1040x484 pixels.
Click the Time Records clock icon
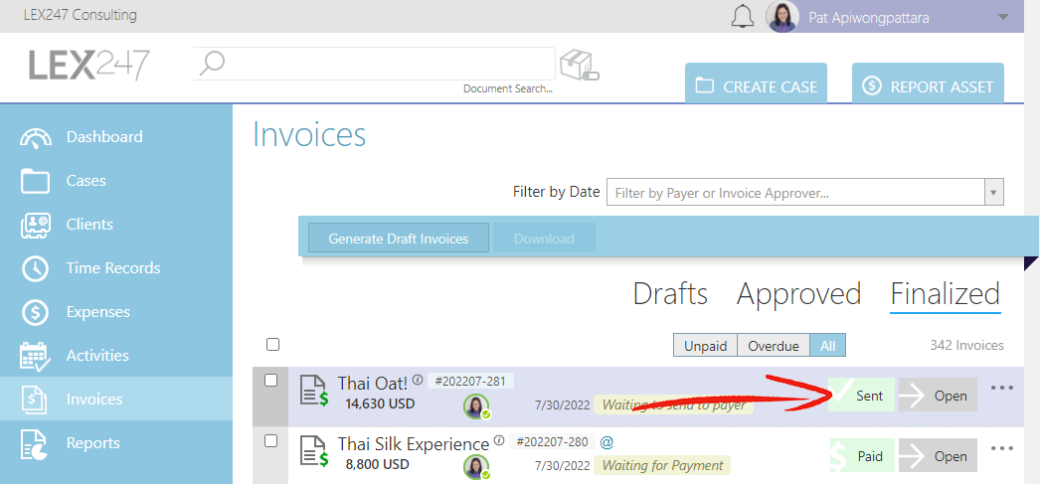[x=35, y=268]
